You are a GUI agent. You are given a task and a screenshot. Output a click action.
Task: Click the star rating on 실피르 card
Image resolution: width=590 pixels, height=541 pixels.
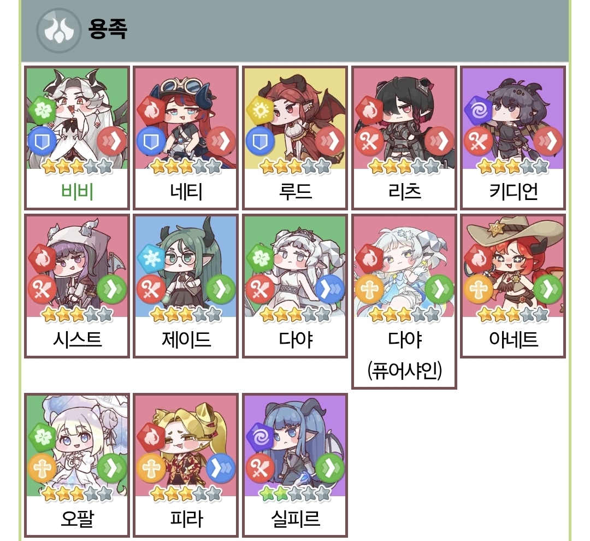point(295,494)
